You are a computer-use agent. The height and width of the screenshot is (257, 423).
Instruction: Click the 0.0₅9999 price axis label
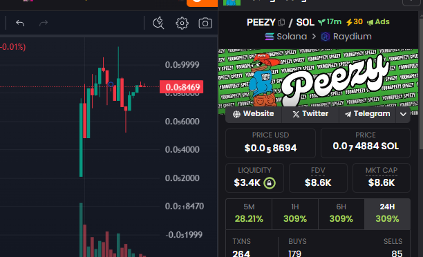point(182,65)
